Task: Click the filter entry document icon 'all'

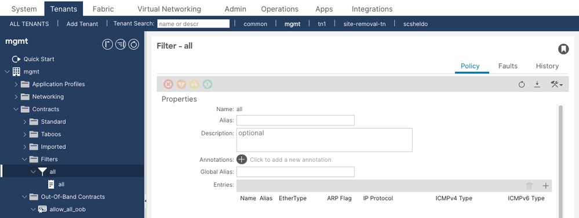Action: pyautogui.click(x=52, y=184)
